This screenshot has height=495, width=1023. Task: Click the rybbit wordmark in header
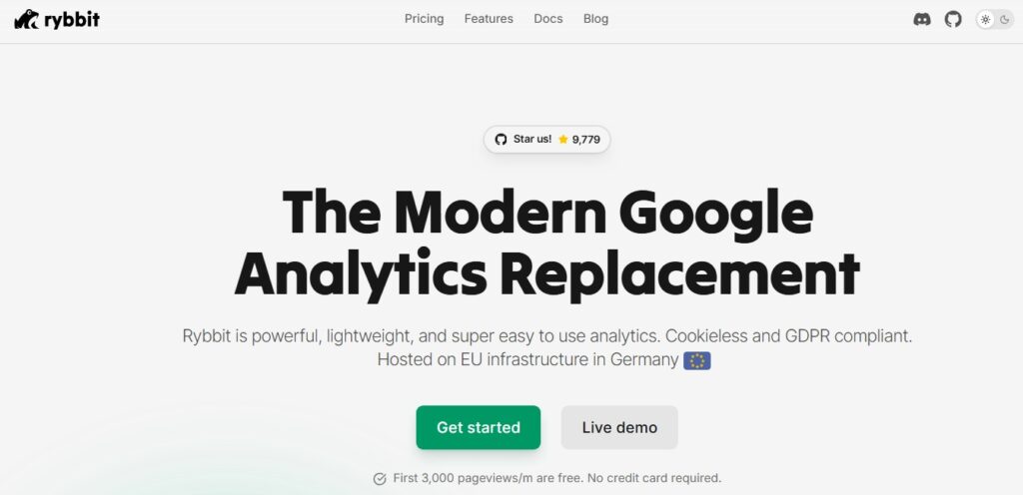[x=72, y=19]
